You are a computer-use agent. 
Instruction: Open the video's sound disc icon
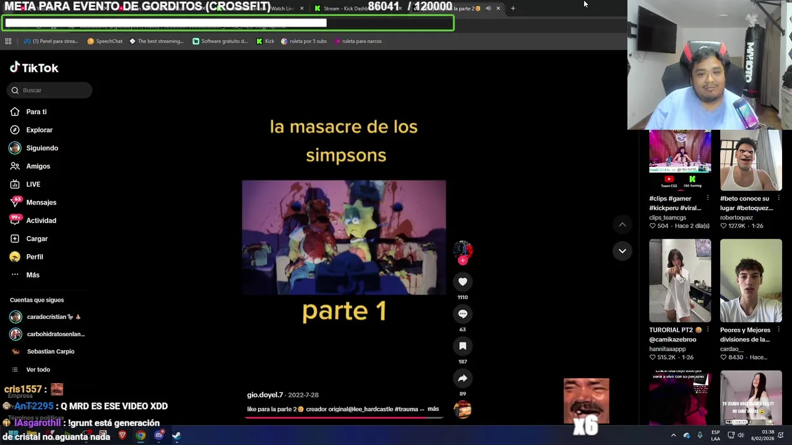pyautogui.click(x=462, y=409)
